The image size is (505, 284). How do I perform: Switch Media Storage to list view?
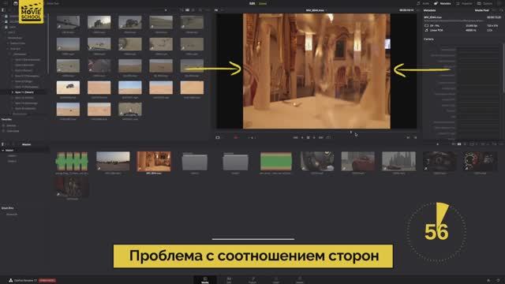click(193, 10)
